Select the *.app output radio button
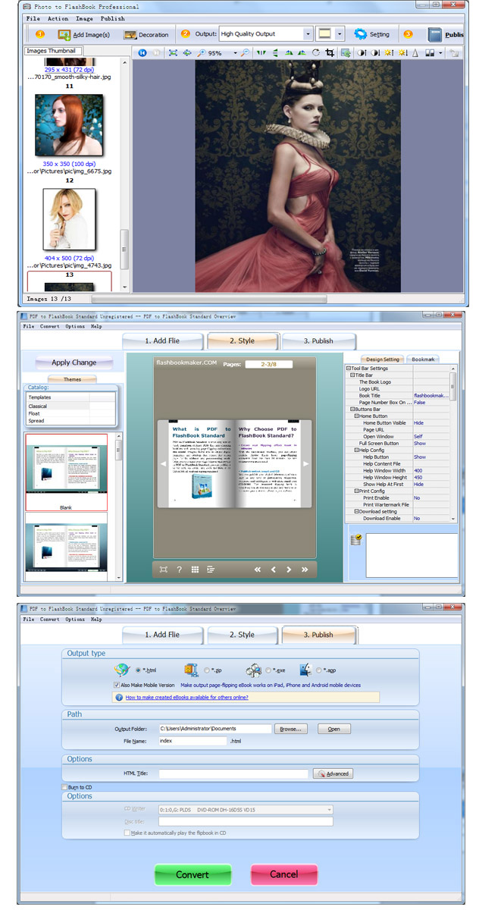479x910 pixels. (318, 670)
